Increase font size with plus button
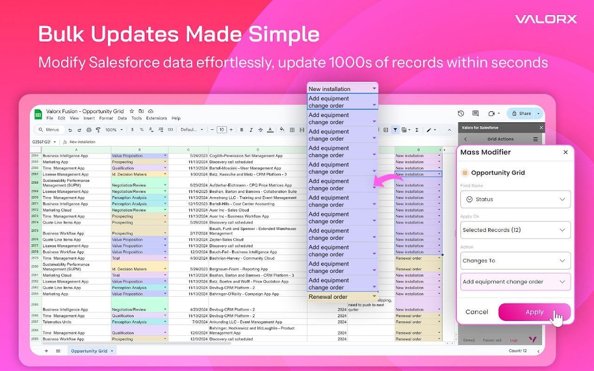Screen dimensions: 594x371 coord(231,130)
